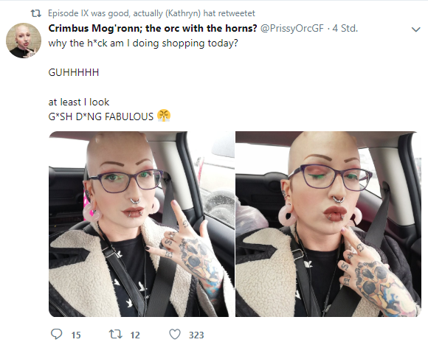Image resolution: width=428 pixels, height=345 pixels.
Task: Open the right winking selfie photo
Action: point(328,224)
